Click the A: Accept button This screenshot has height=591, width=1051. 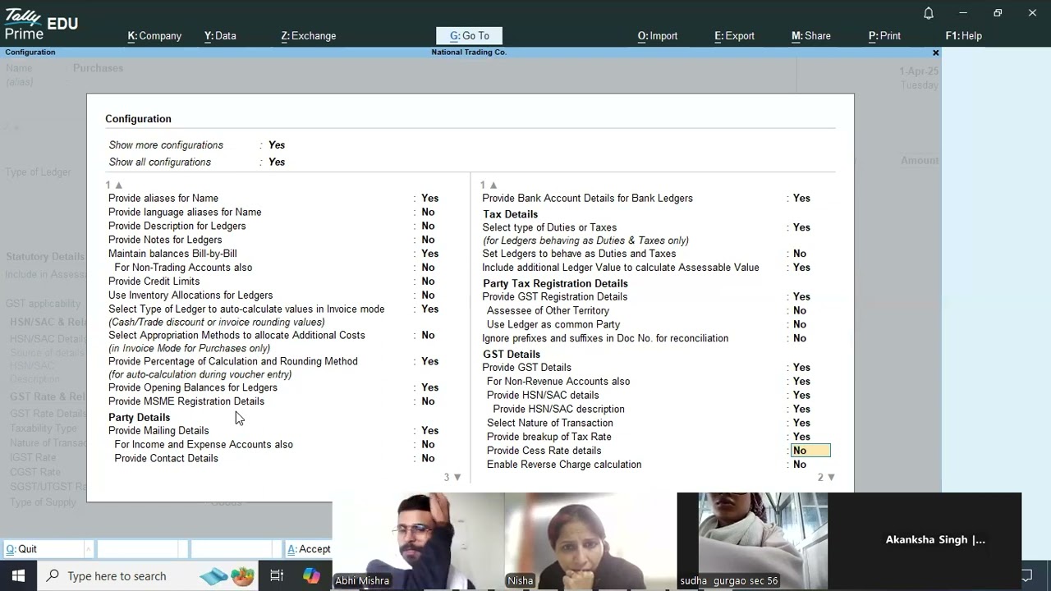309,549
